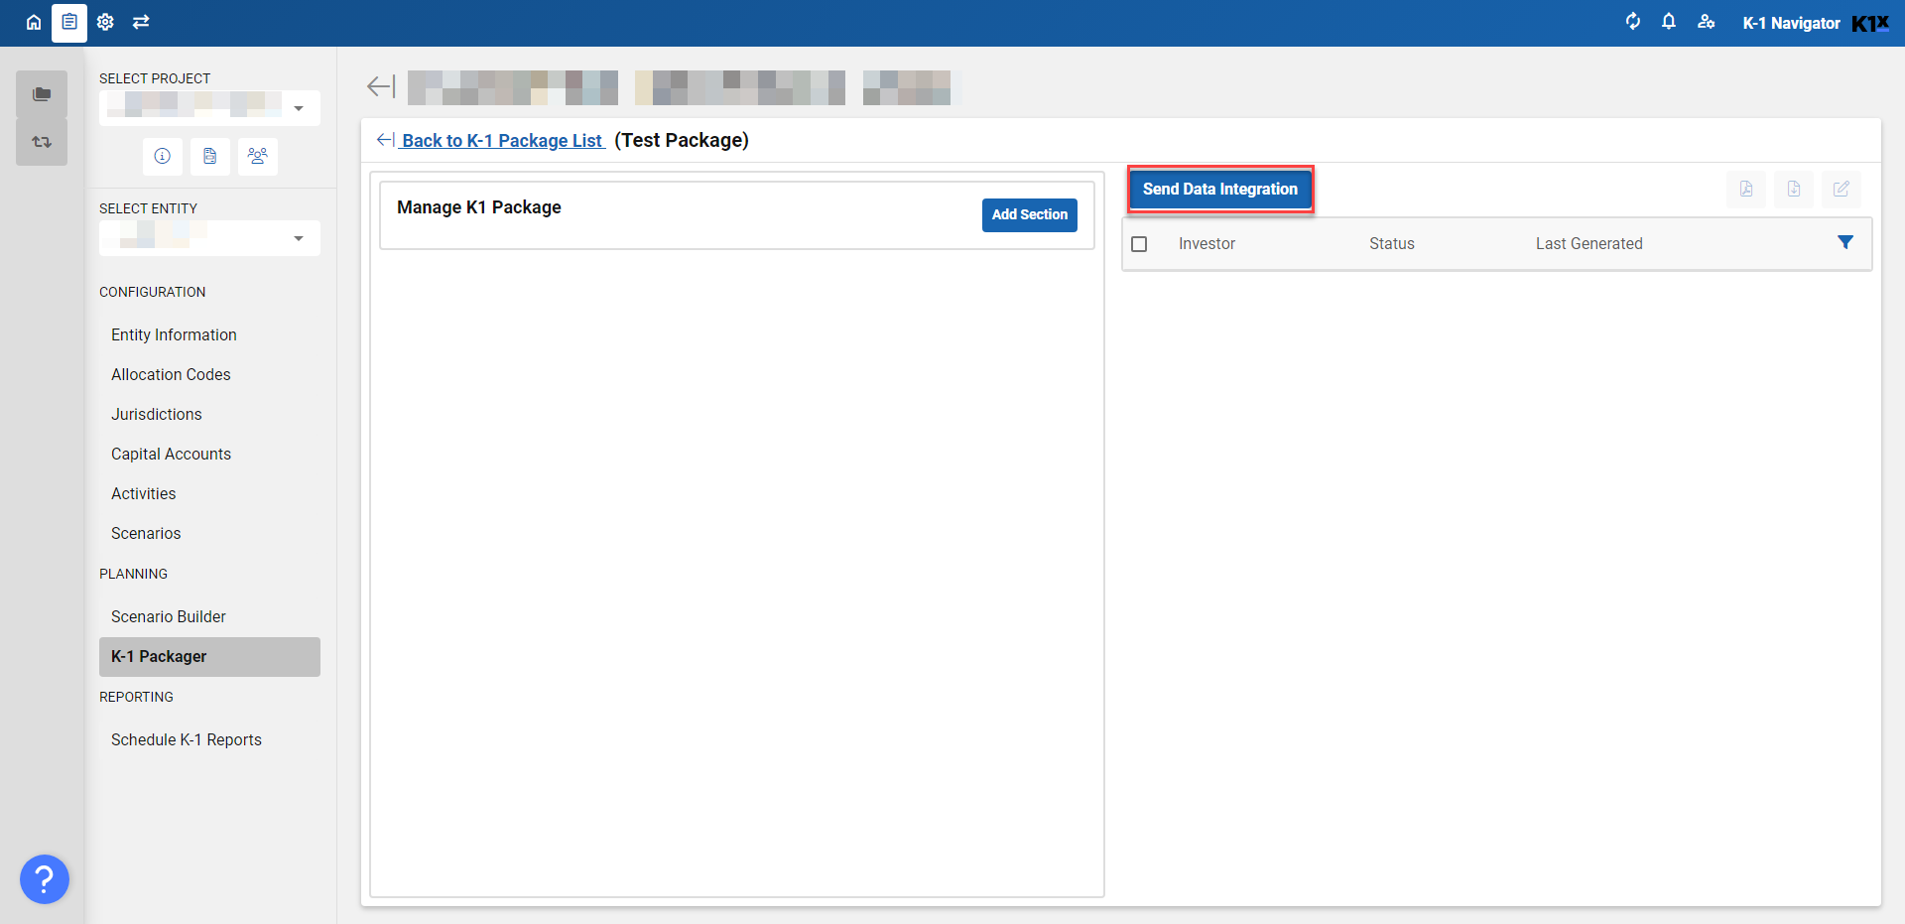Click the edit pencil icon
The height and width of the screenshot is (924, 1905).
tap(1841, 189)
